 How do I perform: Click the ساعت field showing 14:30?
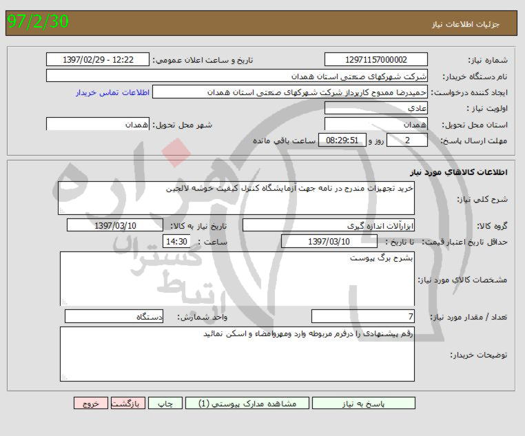pyautogui.click(x=176, y=241)
